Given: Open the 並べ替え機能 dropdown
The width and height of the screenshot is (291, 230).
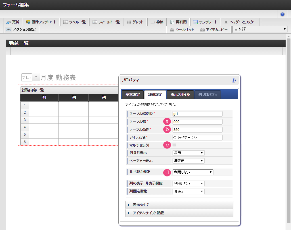Looking at the screenshot, I should click(x=193, y=172).
